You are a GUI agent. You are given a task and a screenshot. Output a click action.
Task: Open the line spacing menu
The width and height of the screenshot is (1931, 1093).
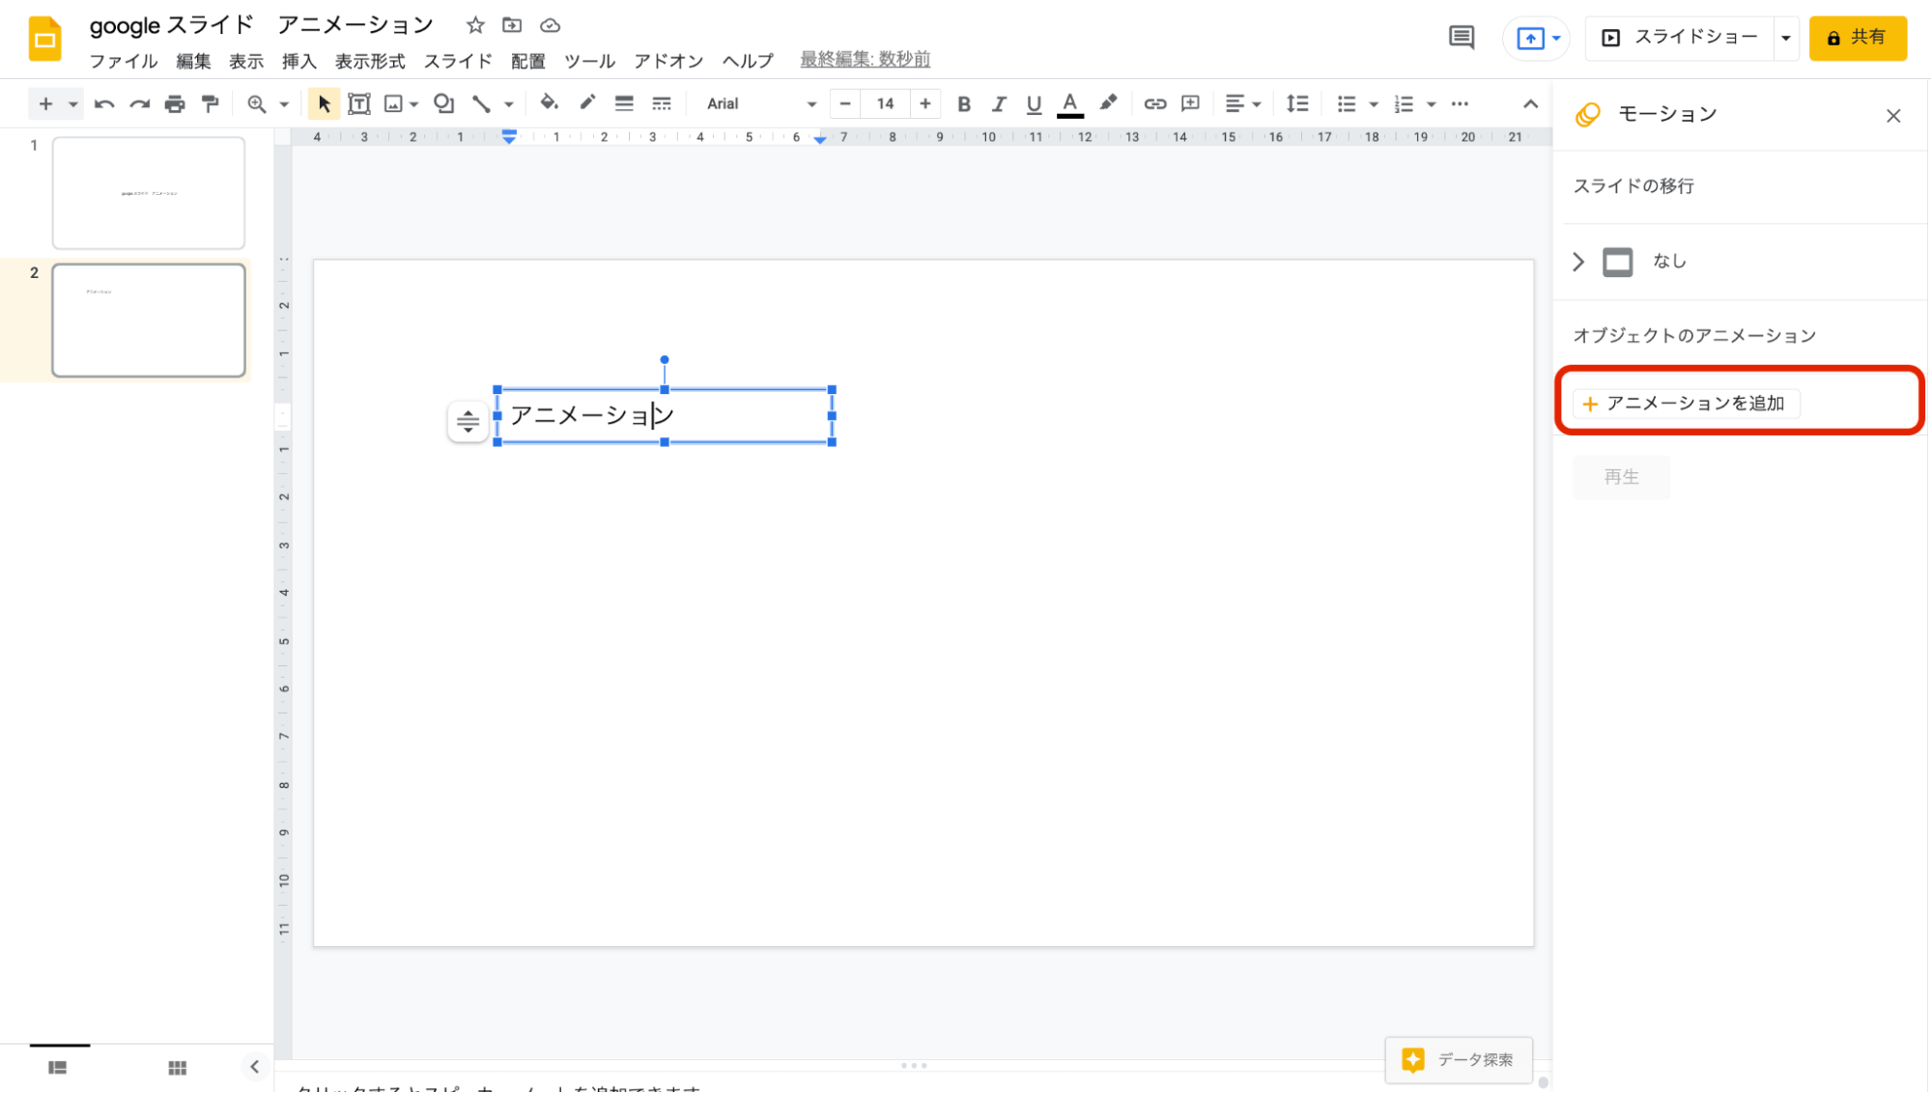coord(1297,104)
